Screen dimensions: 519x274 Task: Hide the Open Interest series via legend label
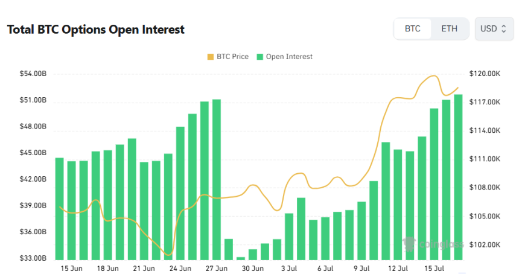289,57
